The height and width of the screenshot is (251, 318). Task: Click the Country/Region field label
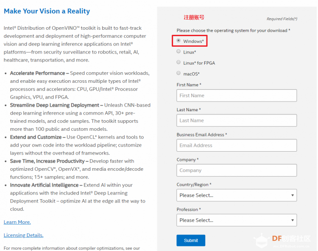(194, 185)
